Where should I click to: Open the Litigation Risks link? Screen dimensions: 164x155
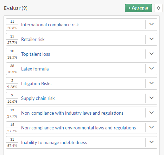pos(36,83)
